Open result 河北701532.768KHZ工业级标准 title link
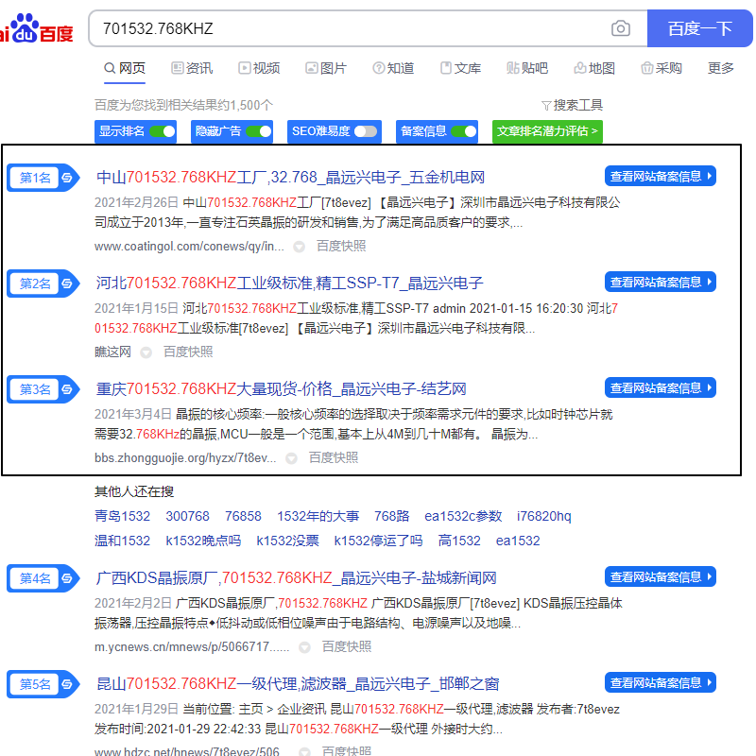 289,283
